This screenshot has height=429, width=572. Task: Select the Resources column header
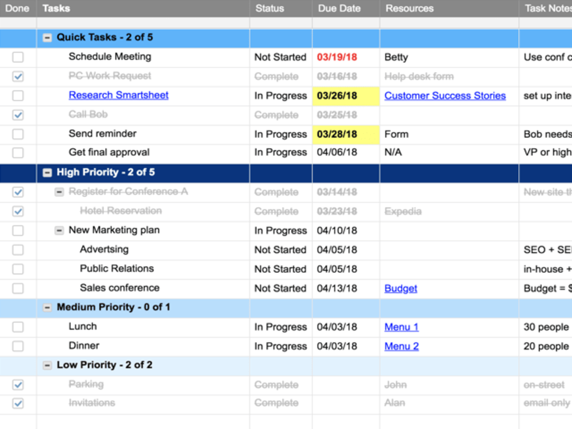449,9
